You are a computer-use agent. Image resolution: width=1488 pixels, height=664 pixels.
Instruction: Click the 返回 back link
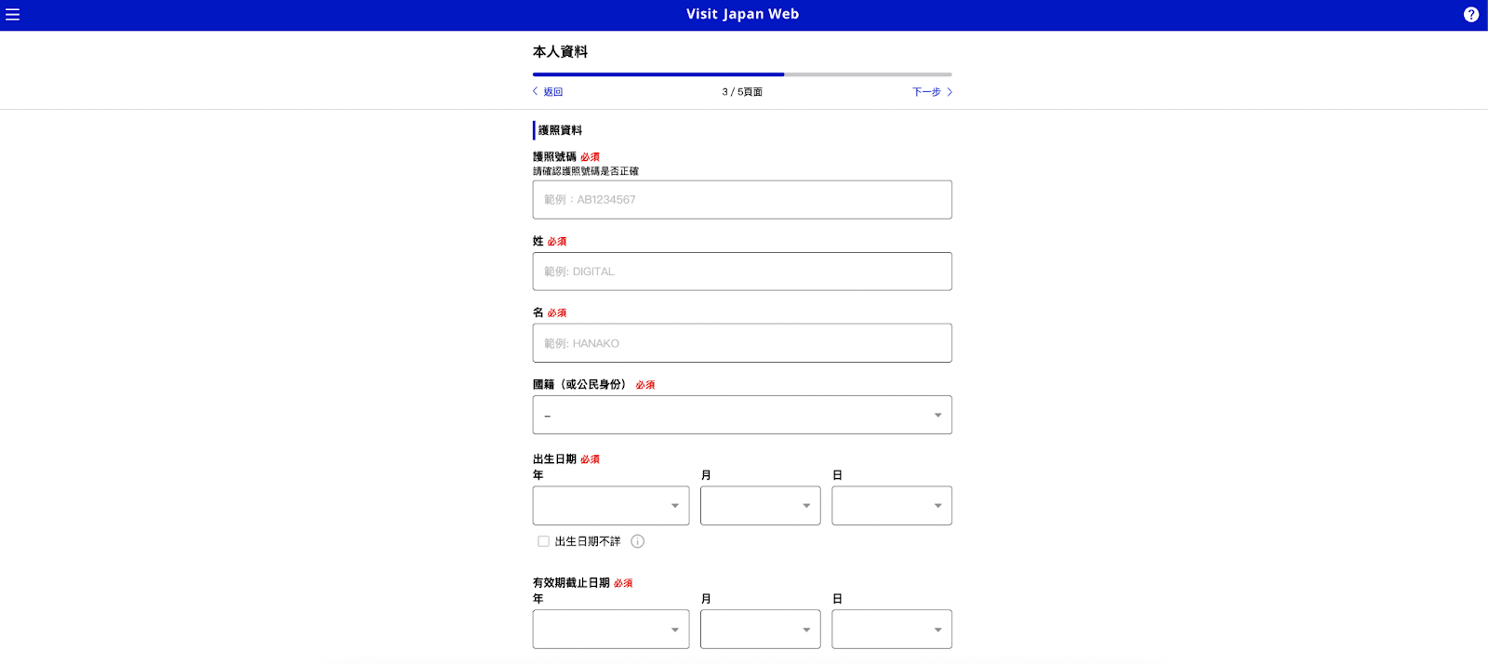pyautogui.click(x=552, y=92)
